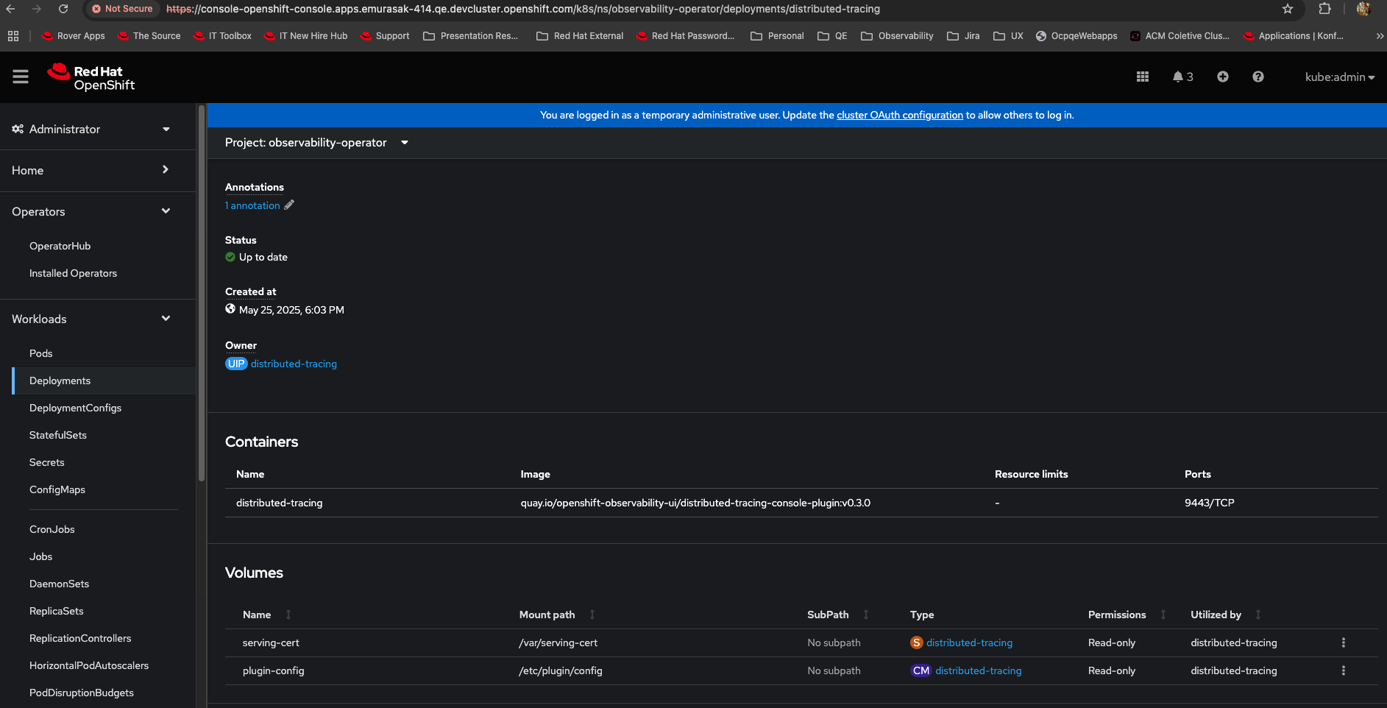Sort volumes by Name column
The image size is (1387, 708).
(x=288, y=615)
